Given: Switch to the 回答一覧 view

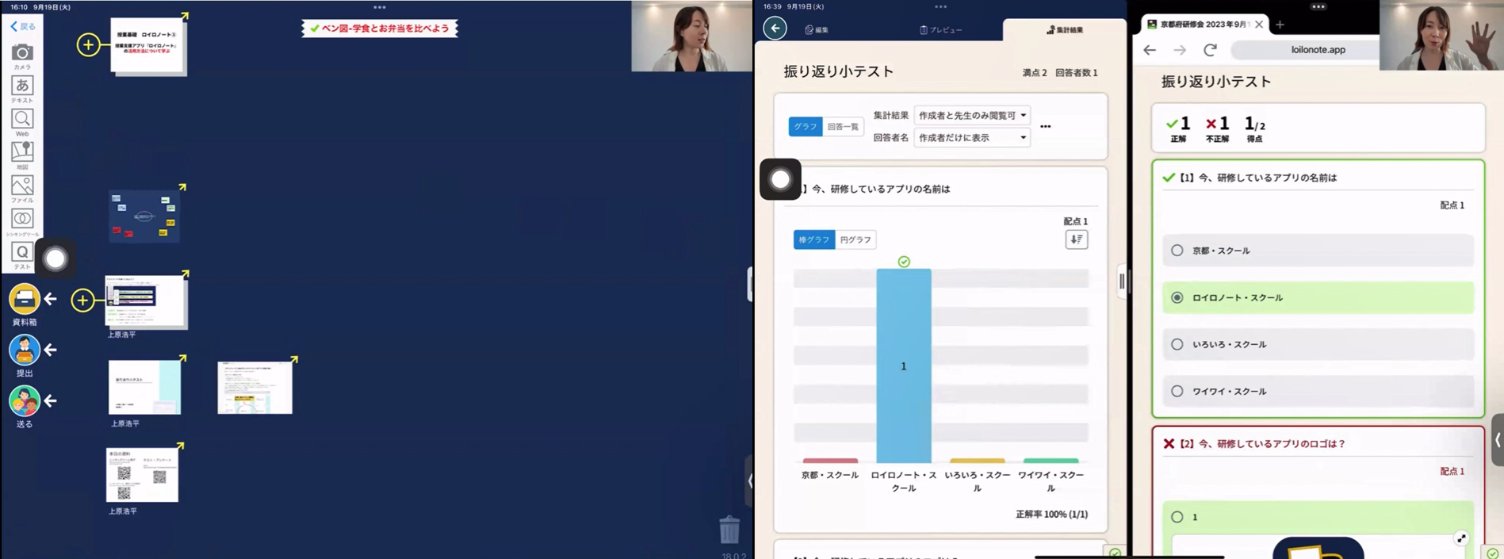Looking at the screenshot, I should point(843,126).
